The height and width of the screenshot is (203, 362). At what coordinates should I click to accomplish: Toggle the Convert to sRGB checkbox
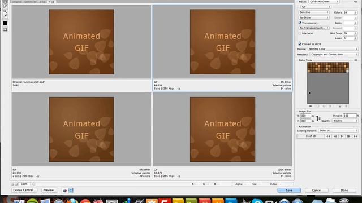300,44
